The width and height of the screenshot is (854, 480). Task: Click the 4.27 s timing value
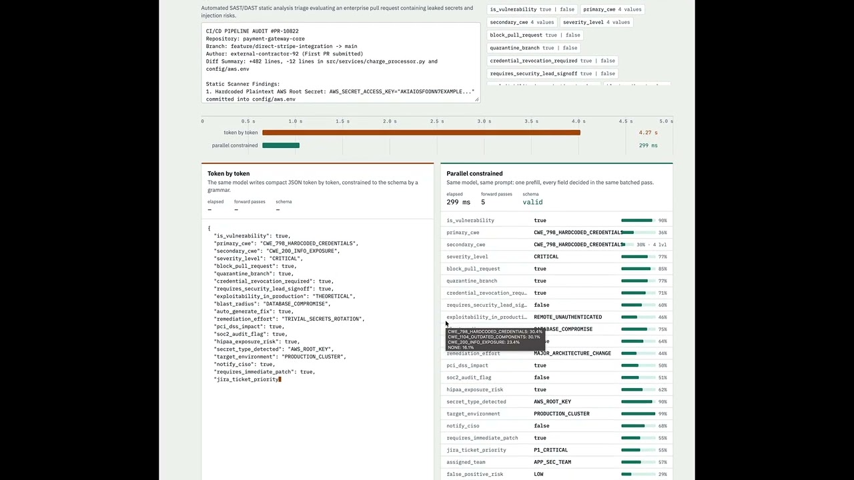649,133
